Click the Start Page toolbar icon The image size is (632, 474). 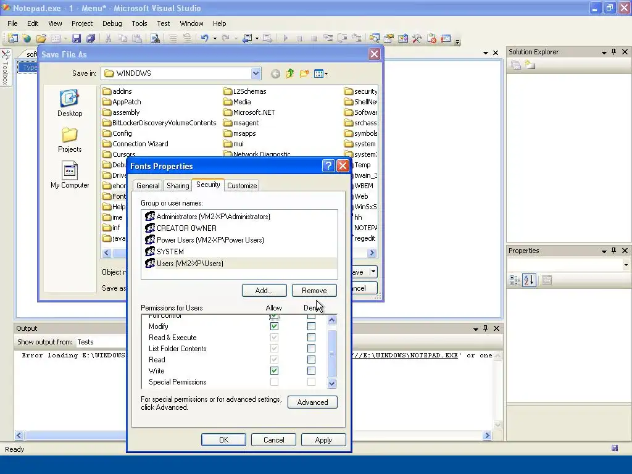(x=431, y=38)
